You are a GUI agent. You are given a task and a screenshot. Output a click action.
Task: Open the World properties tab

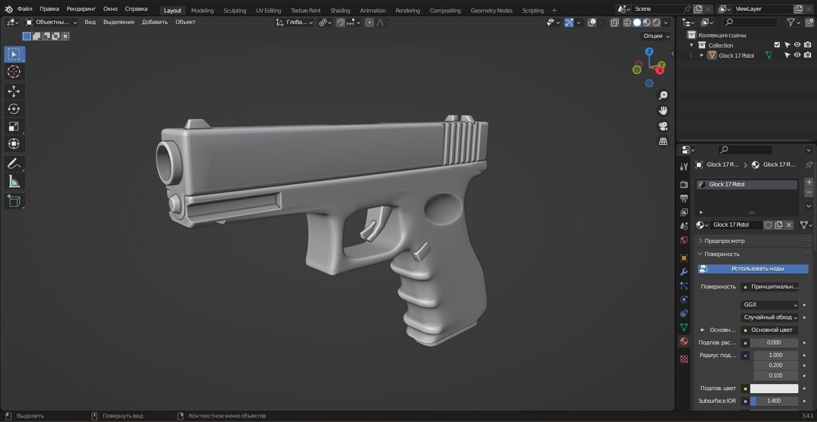point(684,240)
